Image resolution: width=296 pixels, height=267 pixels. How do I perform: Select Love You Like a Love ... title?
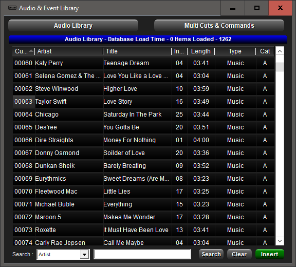[x=137, y=76]
